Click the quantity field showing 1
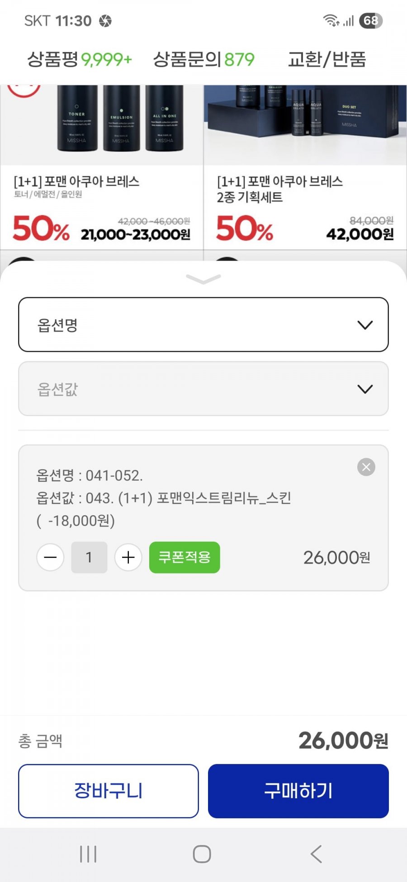Screen dimensions: 407x882 click(89, 557)
